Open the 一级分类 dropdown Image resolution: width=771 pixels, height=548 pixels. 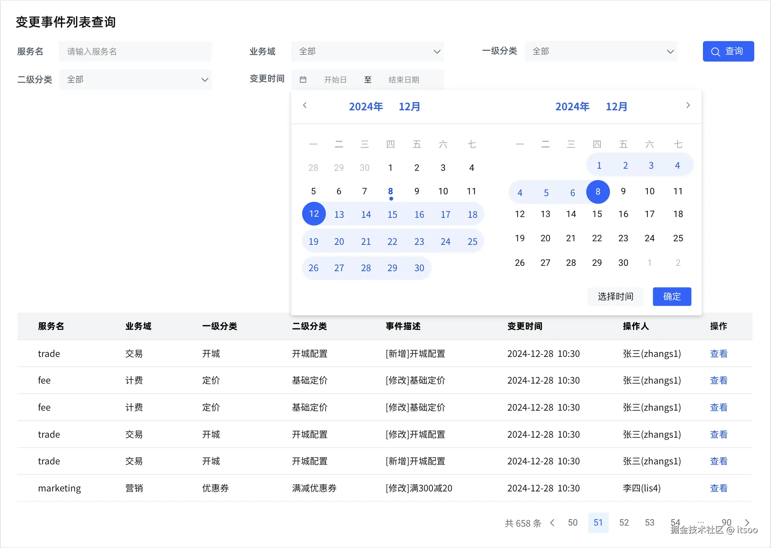(x=600, y=51)
